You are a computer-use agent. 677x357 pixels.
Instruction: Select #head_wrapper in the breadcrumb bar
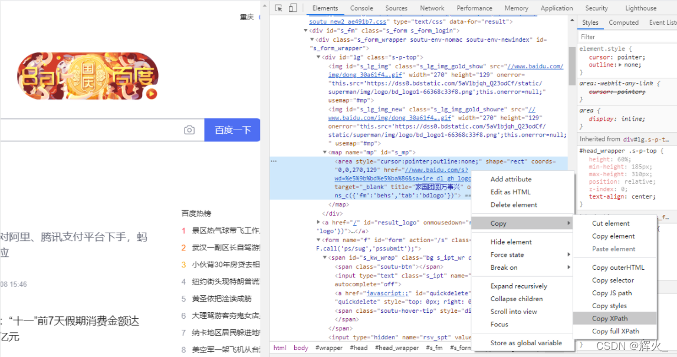coord(397,348)
